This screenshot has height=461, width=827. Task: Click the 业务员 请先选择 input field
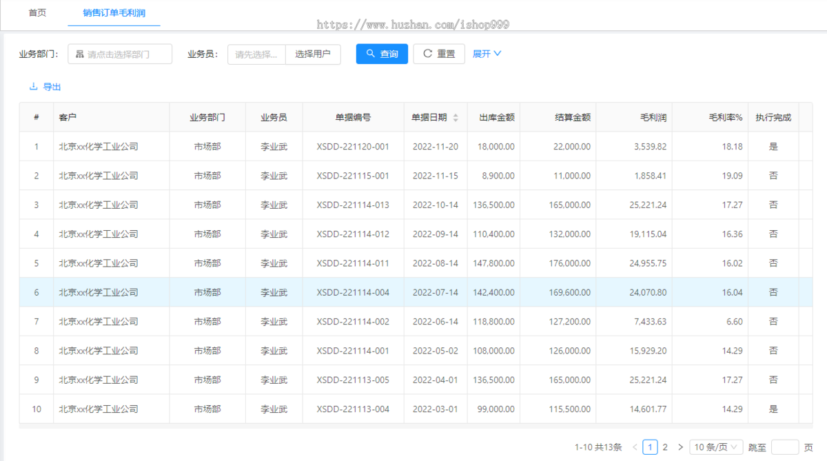click(256, 54)
